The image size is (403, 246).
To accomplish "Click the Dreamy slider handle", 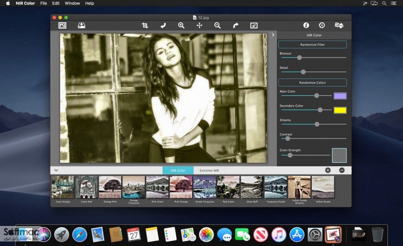I will point(317,124).
